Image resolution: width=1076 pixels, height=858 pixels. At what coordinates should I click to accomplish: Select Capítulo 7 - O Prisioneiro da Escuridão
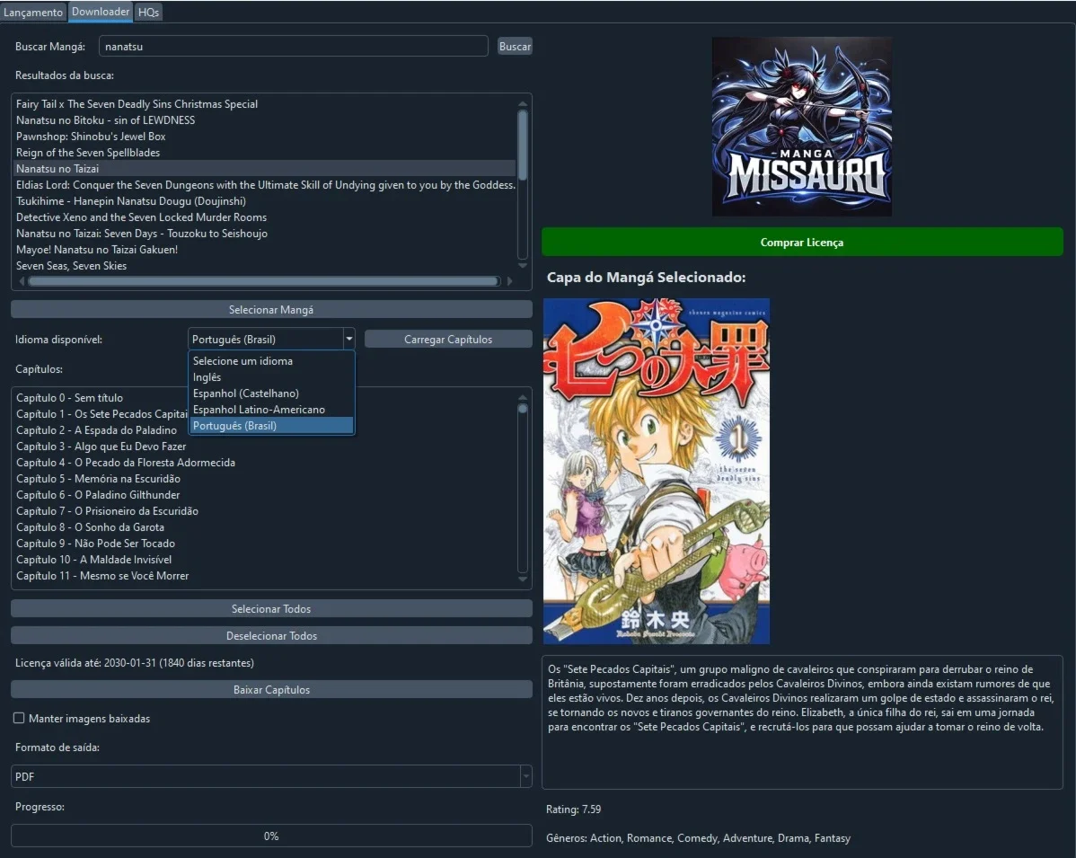[x=265, y=510]
